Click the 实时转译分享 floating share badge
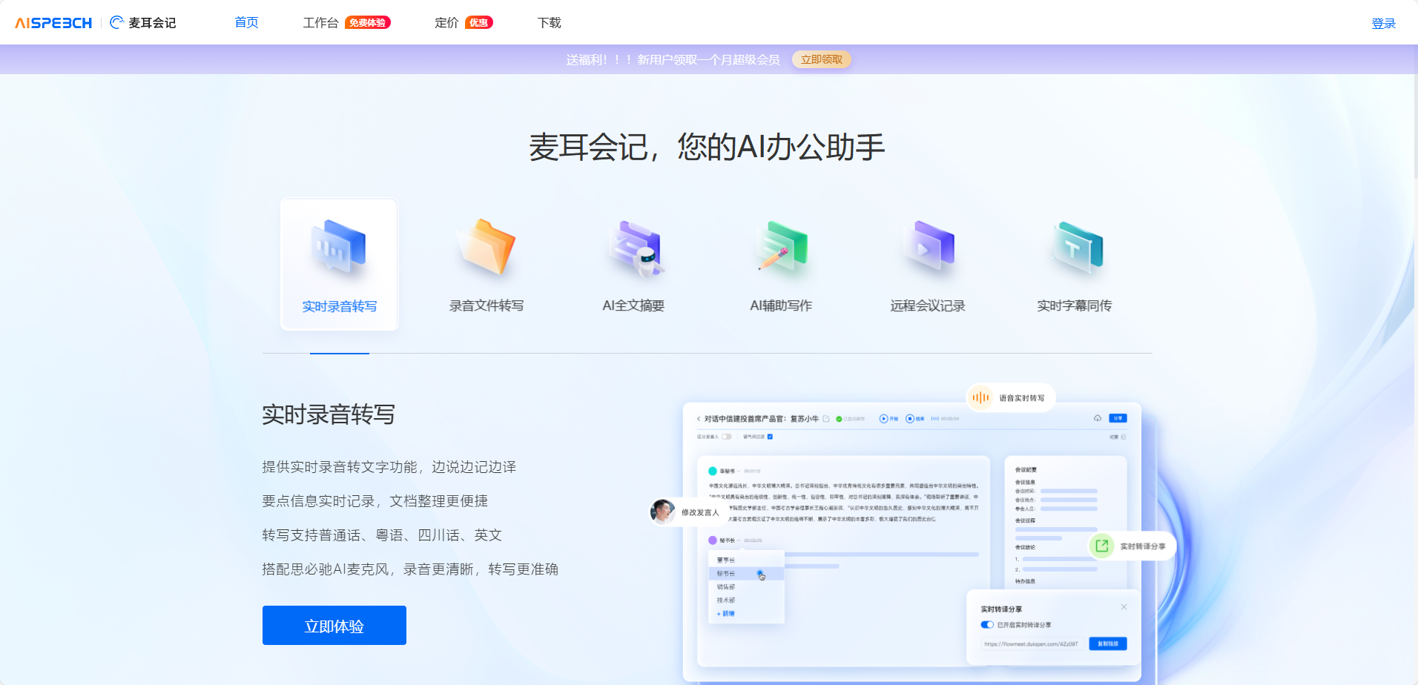 [1131, 546]
